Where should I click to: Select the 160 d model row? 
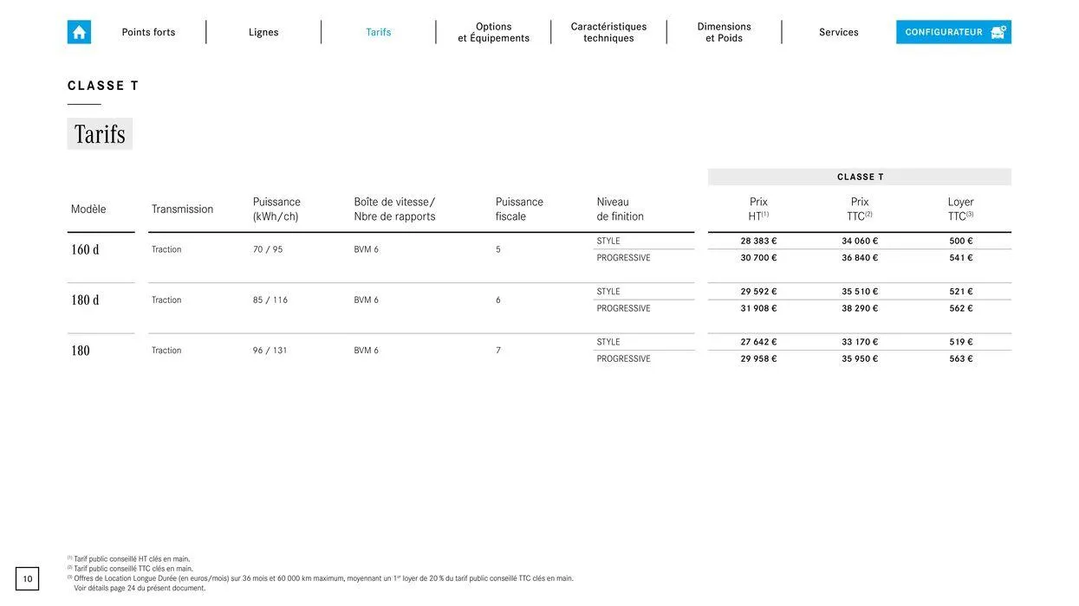pos(85,250)
